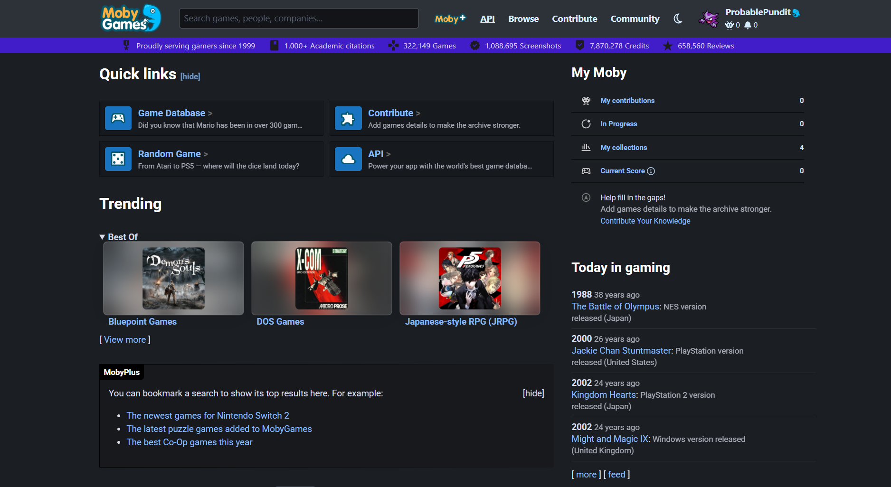Image resolution: width=891 pixels, height=487 pixels.
Task: Click Contribute Your Knowledge link
Action: tap(645, 221)
